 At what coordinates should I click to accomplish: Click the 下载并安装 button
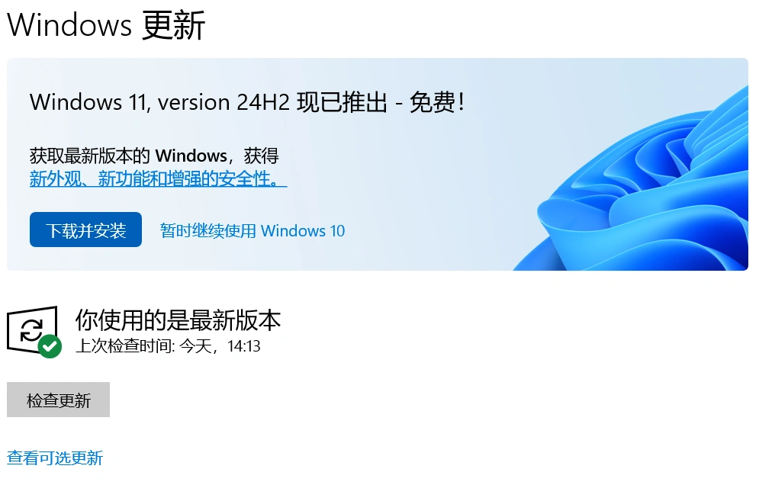point(85,230)
